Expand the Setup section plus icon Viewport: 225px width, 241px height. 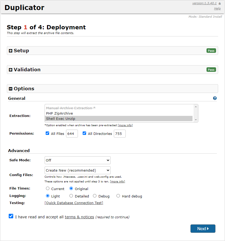click(11, 51)
